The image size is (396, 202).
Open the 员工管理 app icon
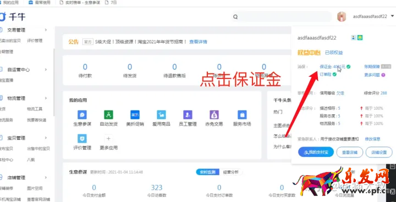coord(188,115)
